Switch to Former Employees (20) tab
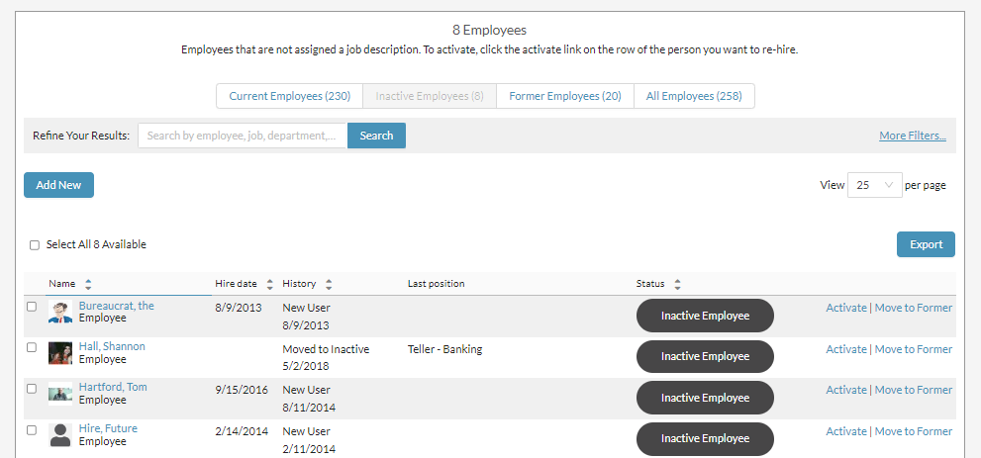The image size is (981, 458). tap(565, 96)
